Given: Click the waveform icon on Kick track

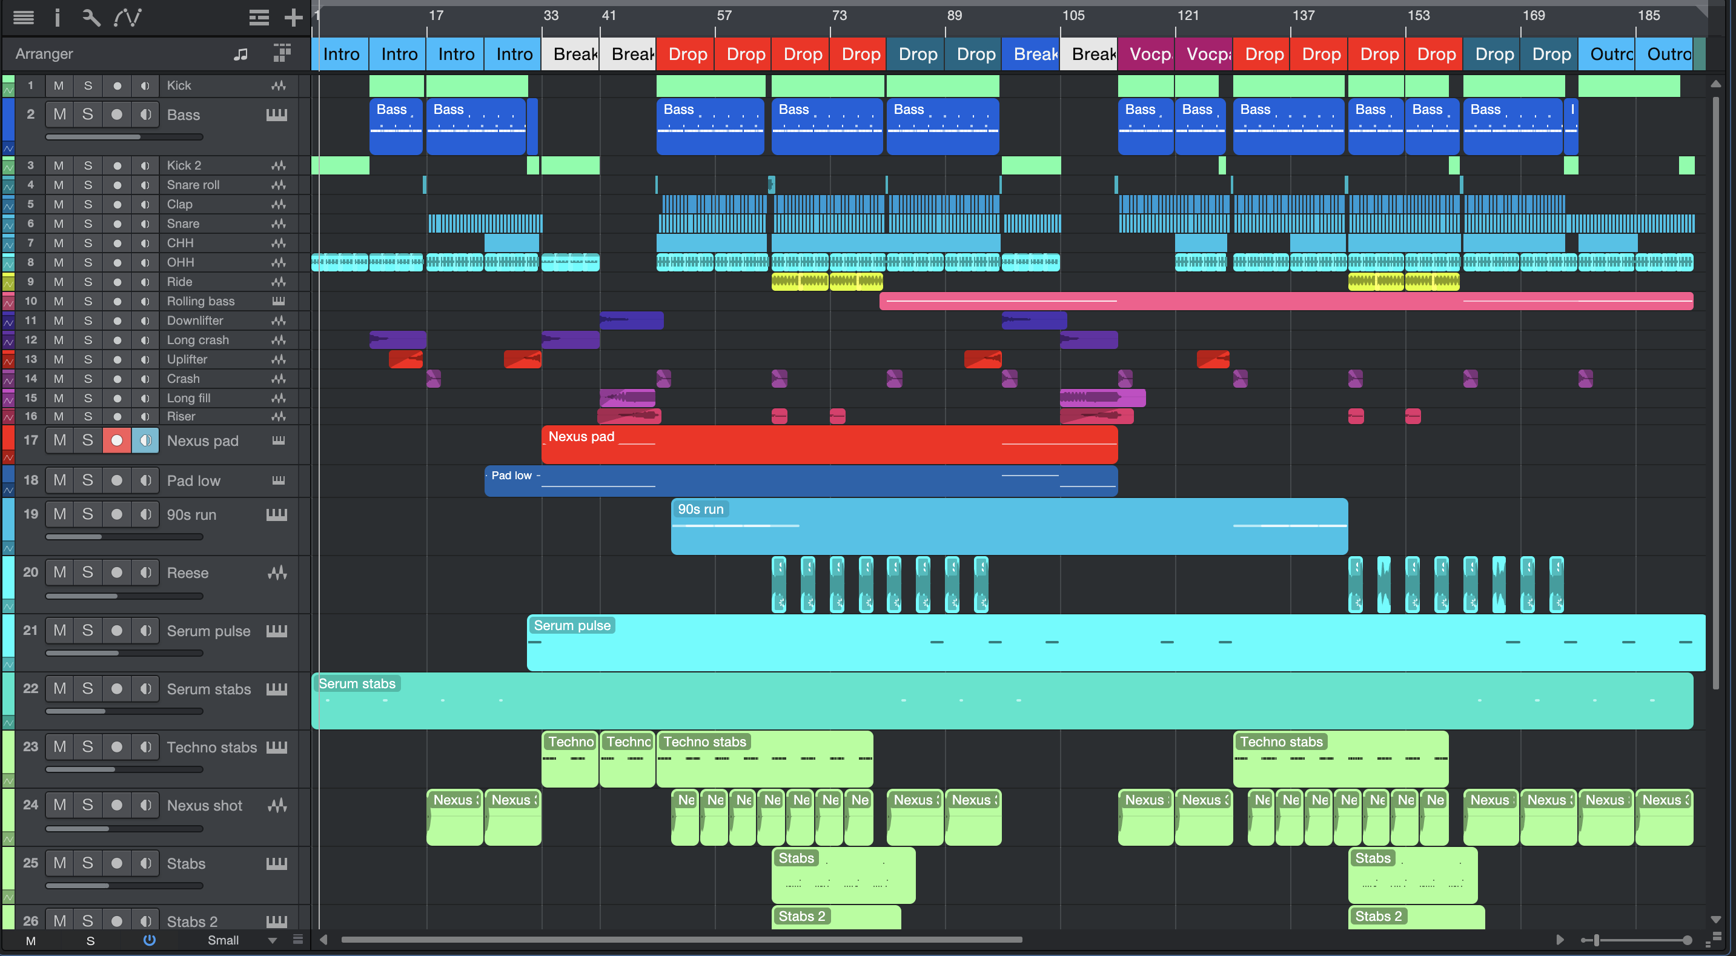Looking at the screenshot, I should tap(278, 85).
